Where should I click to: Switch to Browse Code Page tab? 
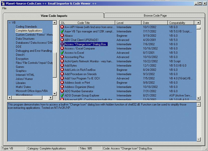[155, 16]
